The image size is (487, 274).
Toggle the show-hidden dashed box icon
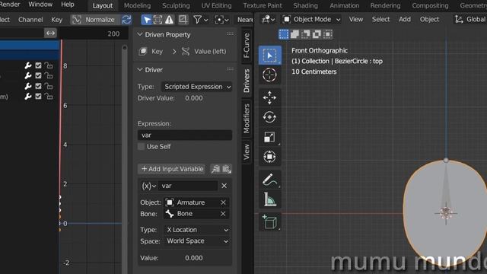click(158, 20)
